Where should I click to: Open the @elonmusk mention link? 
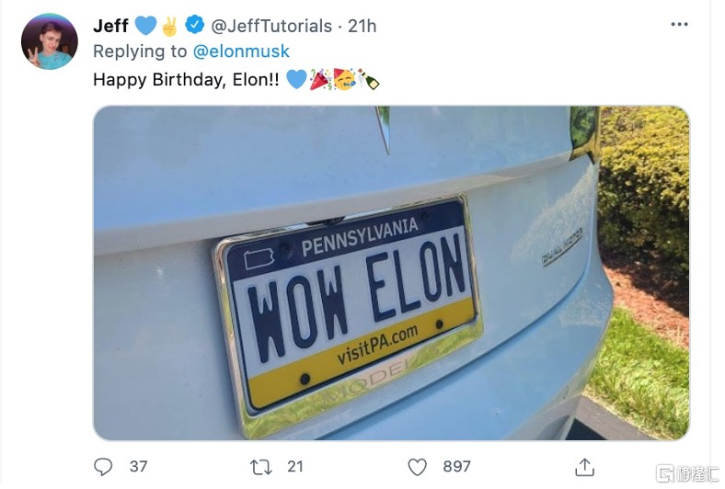point(242,52)
